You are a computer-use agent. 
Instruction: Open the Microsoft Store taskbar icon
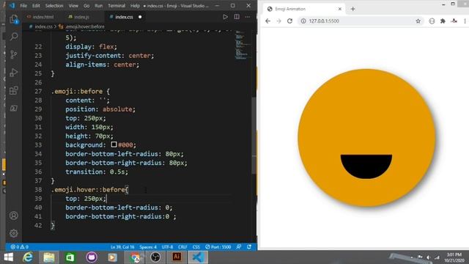click(x=70, y=257)
